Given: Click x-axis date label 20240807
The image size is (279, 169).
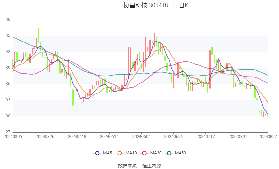Looking at the screenshot, I should 238,137.
